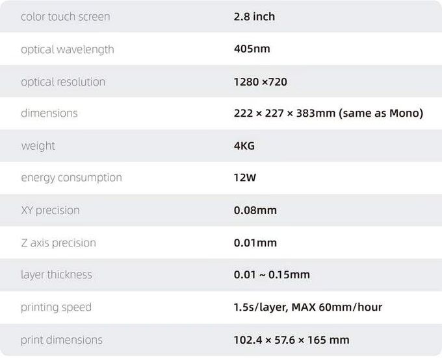Select the '102.4 × 57.6 × 165 mm' value
442x360 pixels.
tap(291, 340)
